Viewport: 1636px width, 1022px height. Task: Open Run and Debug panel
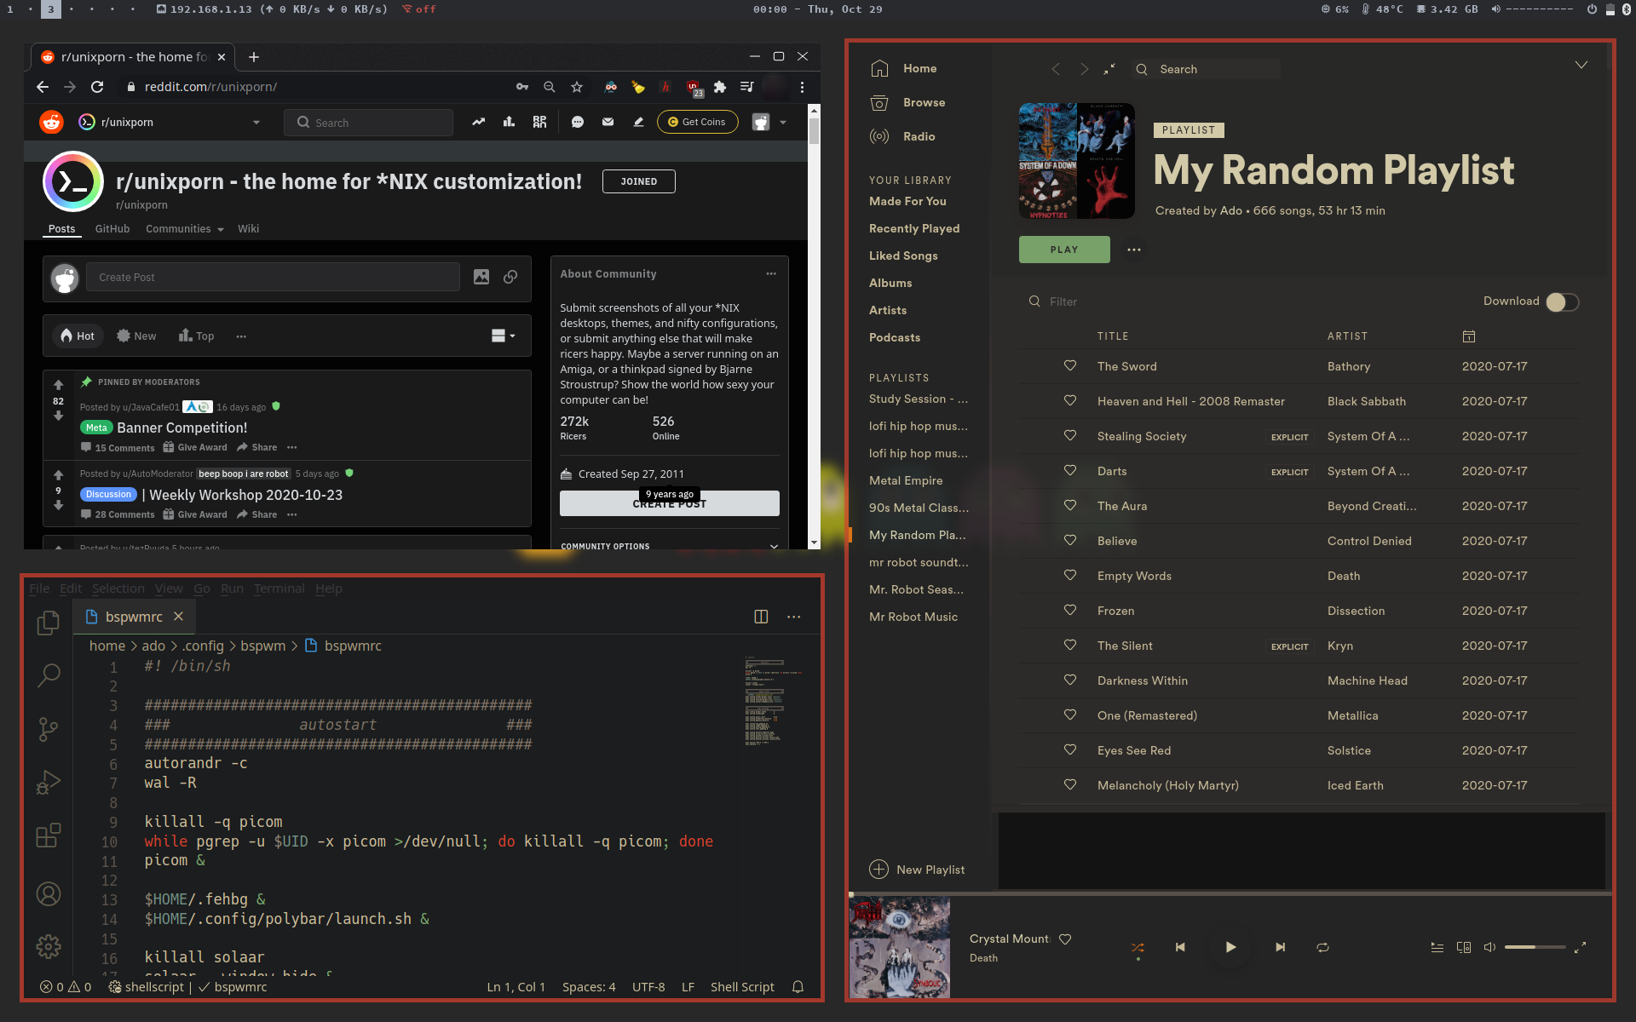click(49, 782)
